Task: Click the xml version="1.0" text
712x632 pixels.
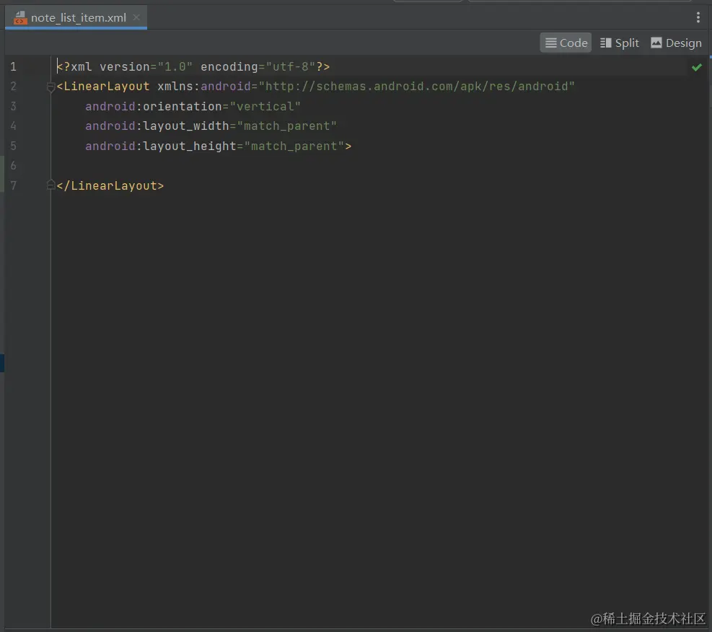Action: [132, 67]
